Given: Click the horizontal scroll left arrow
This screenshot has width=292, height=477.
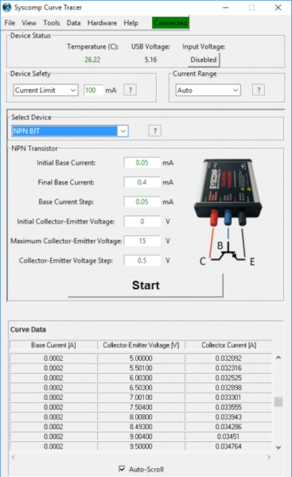Looking at the screenshot, I should [x=13, y=457].
